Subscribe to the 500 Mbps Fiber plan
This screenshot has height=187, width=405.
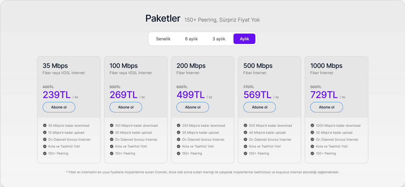tap(260, 107)
